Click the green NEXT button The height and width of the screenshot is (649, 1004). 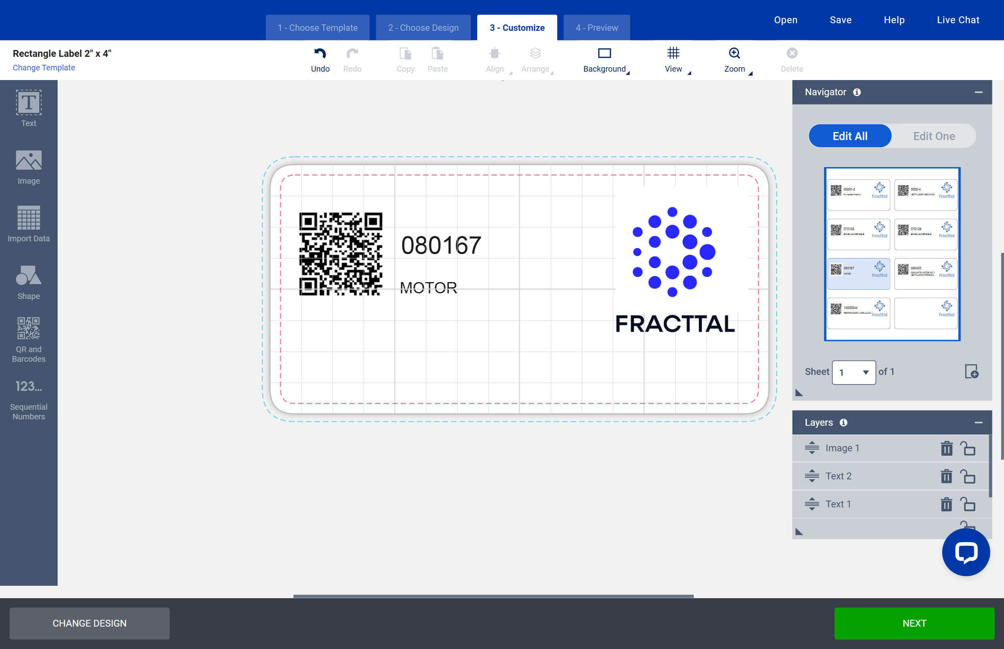[x=914, y=623]
